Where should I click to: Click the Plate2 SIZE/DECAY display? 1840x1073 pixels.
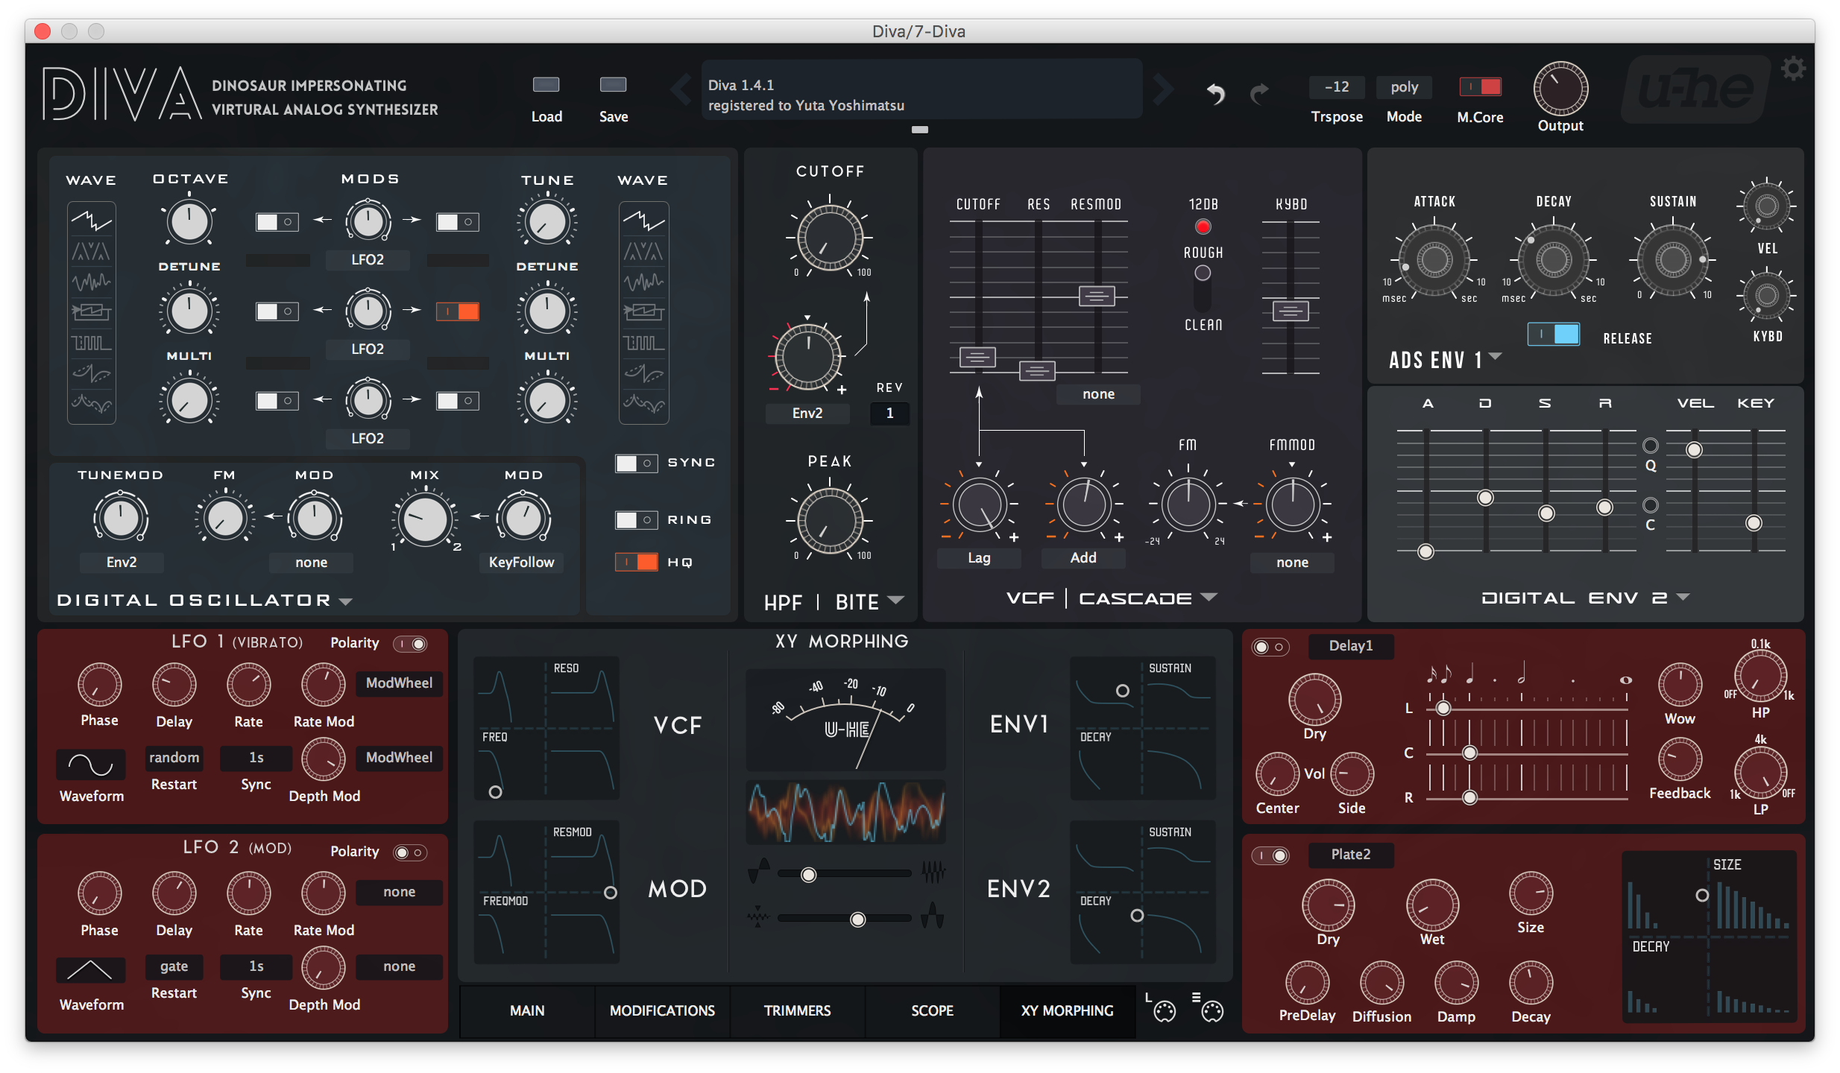[1708, 936]
